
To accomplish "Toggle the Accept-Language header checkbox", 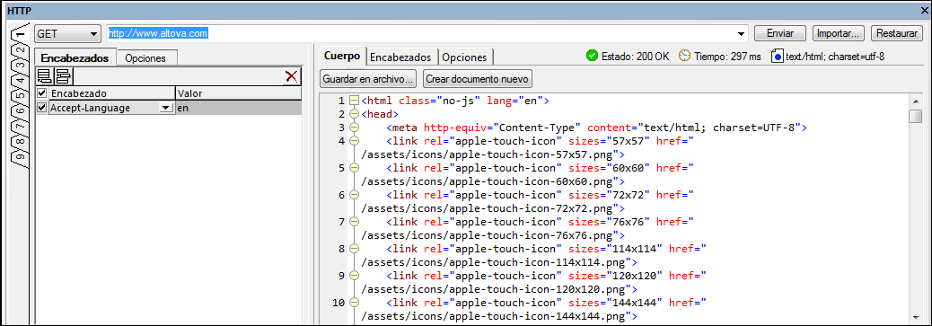I will click(x=41, y=108).
